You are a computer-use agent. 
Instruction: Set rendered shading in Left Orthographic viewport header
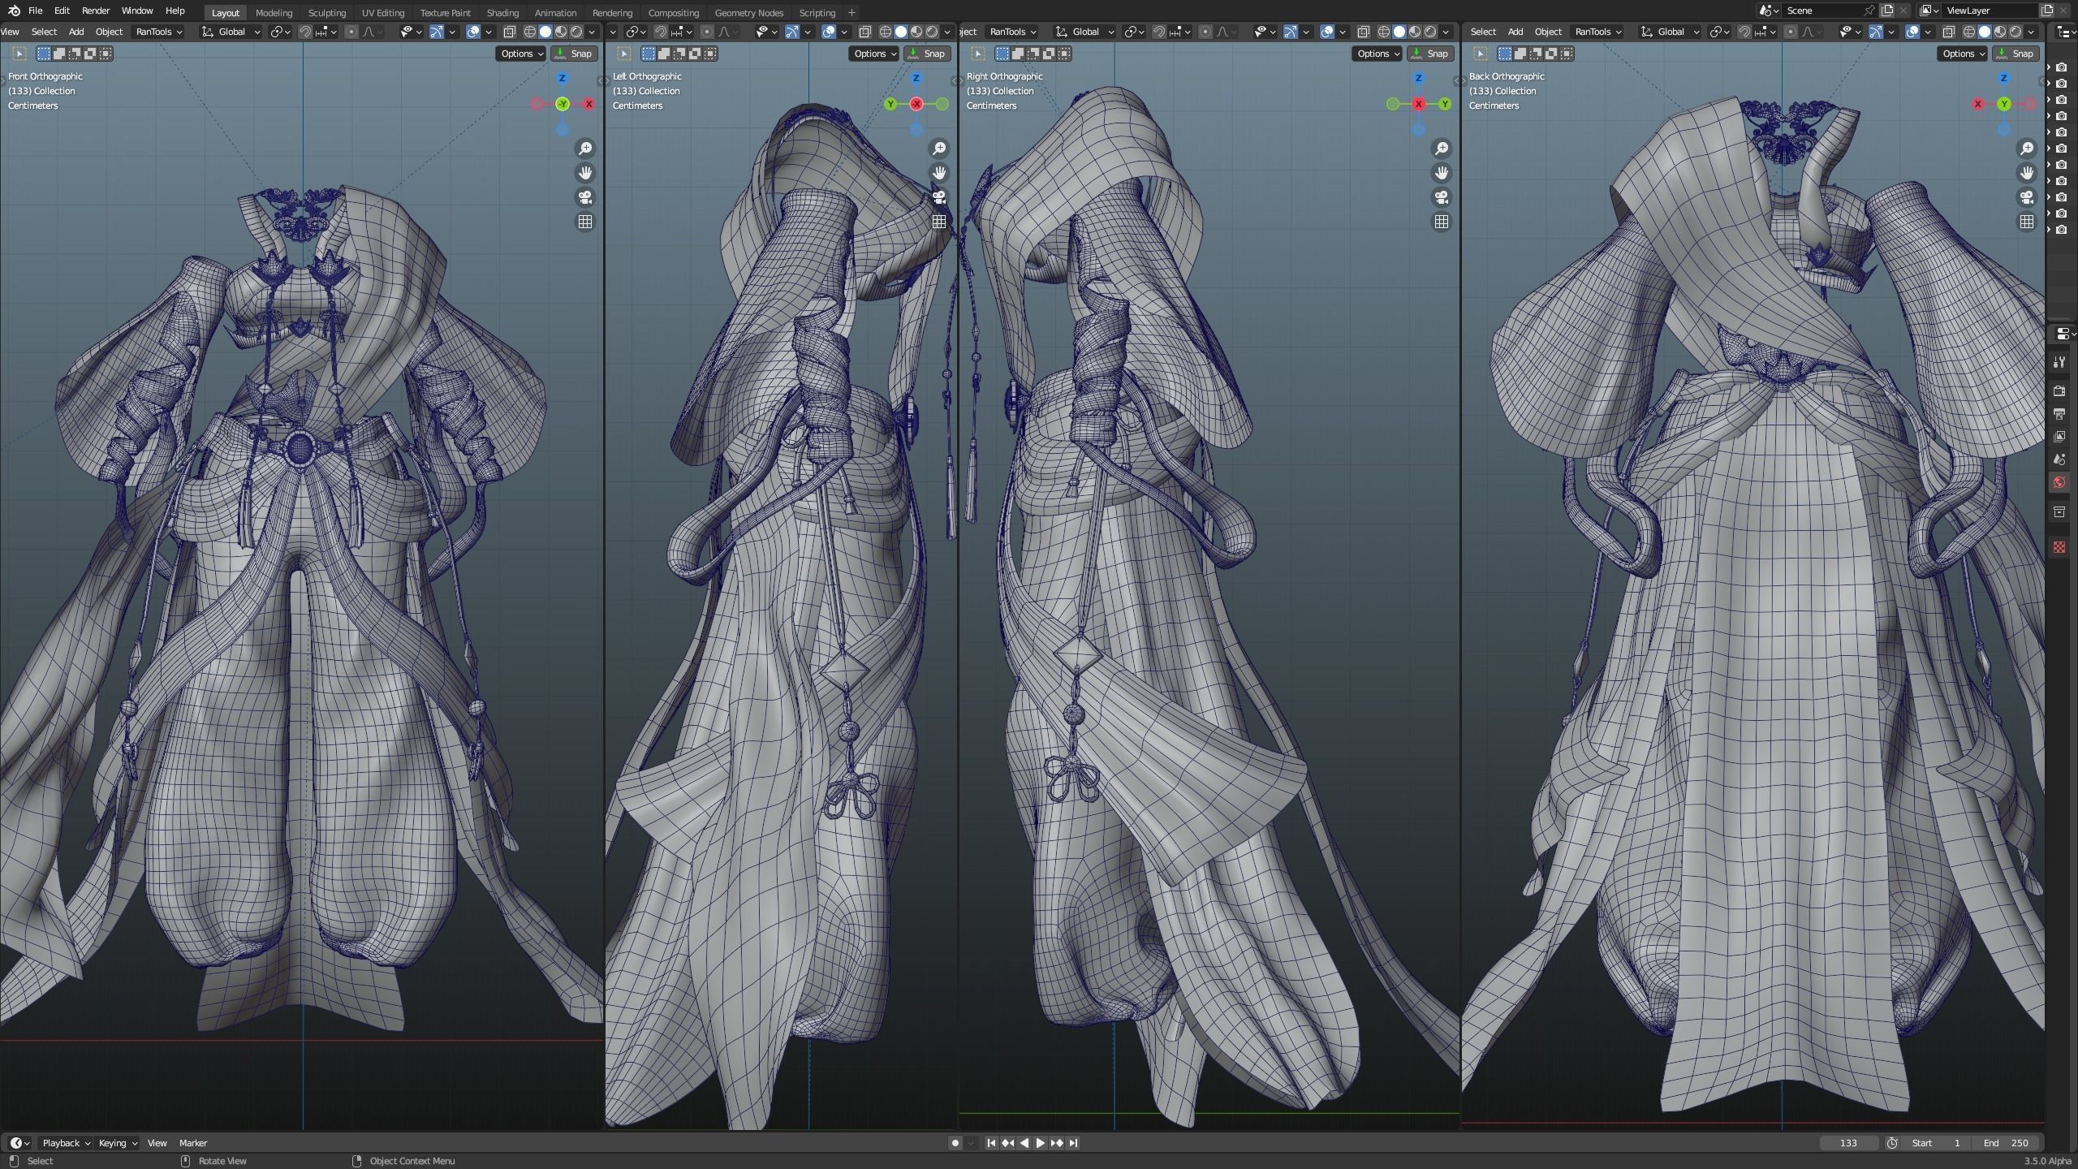coord(932,32)
